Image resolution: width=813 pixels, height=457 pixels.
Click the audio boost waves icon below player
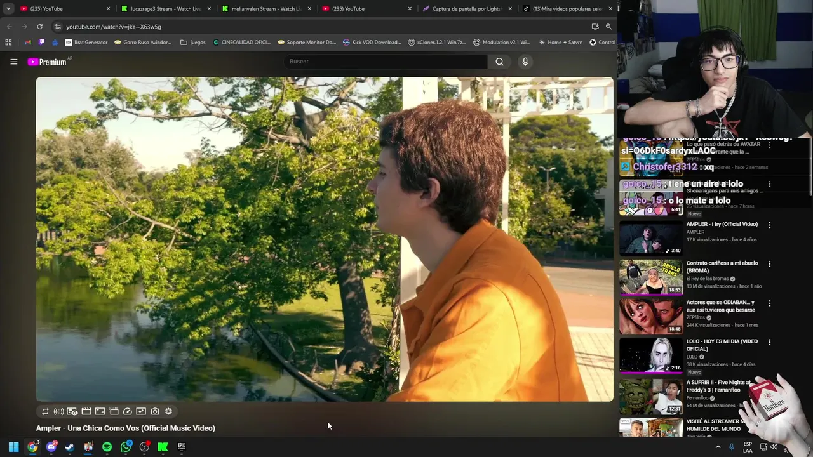click(x=58, y=411)
